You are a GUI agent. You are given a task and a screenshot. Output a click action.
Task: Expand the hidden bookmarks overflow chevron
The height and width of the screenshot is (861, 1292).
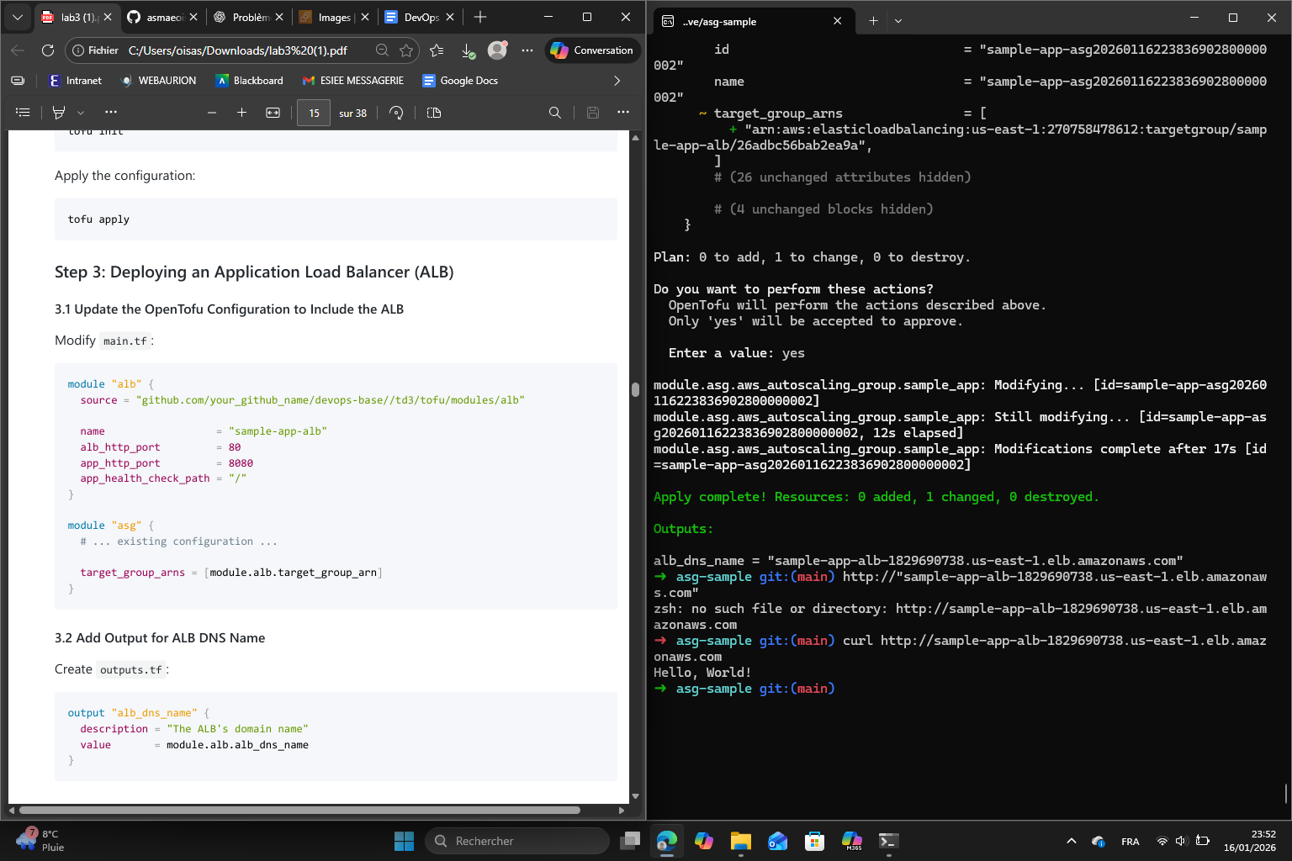[617, 81]
